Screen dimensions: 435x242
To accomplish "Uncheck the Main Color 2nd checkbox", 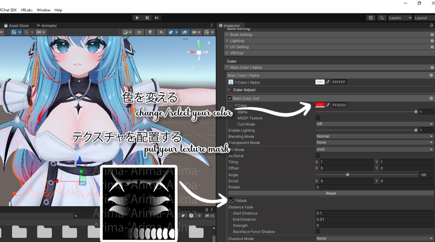I will point(229,98).
